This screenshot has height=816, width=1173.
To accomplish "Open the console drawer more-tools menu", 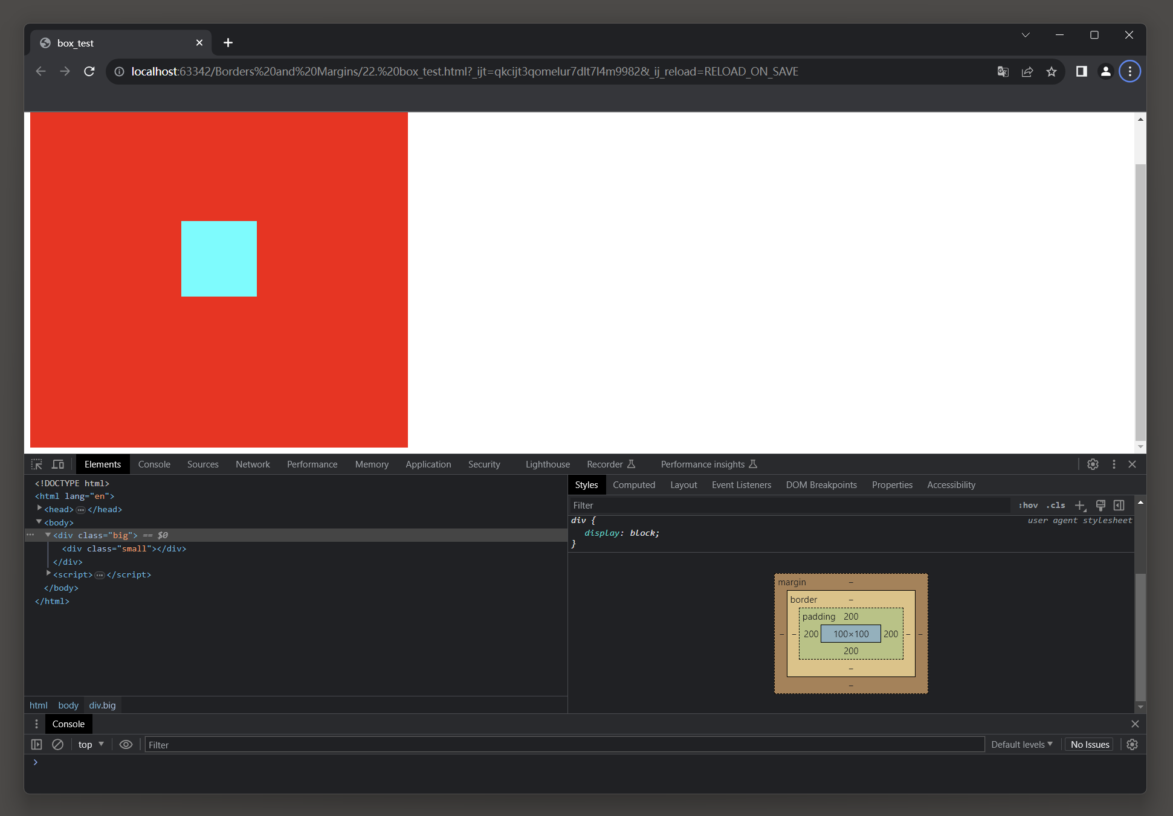I will pyautogui.click(x=36, y=724).
